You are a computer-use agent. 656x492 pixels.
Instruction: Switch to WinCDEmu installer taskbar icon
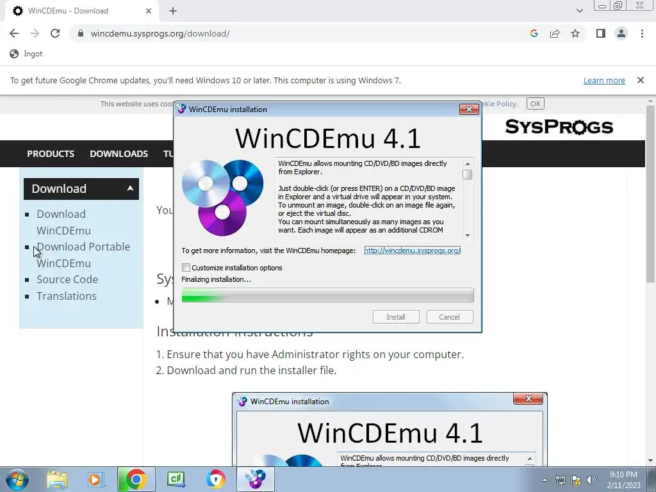click(256, 479)
